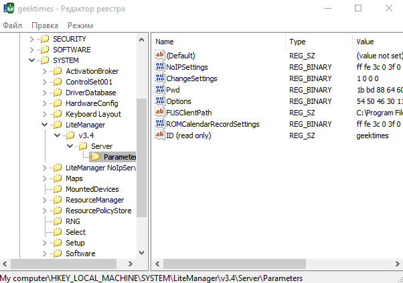
Task: Expand the SECURITY key
Action: coord(31,39)
